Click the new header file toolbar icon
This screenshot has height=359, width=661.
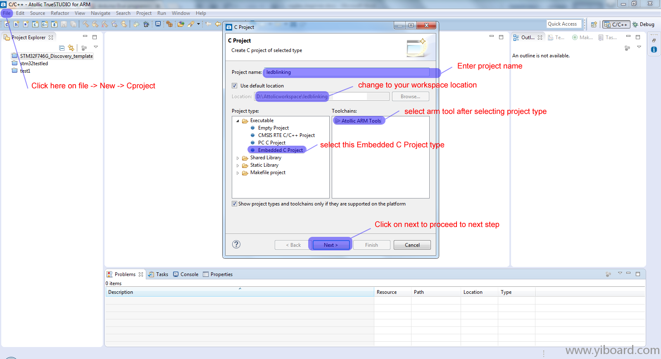(17, 24)
